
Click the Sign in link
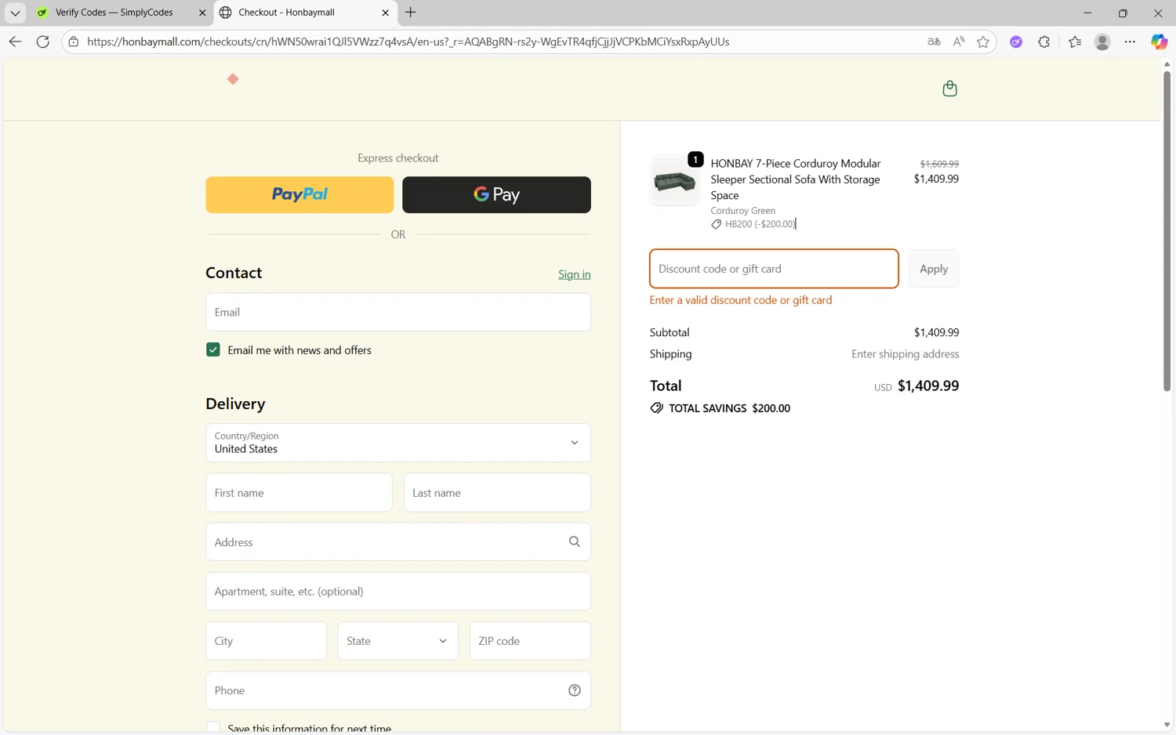[x=575, y=274]
